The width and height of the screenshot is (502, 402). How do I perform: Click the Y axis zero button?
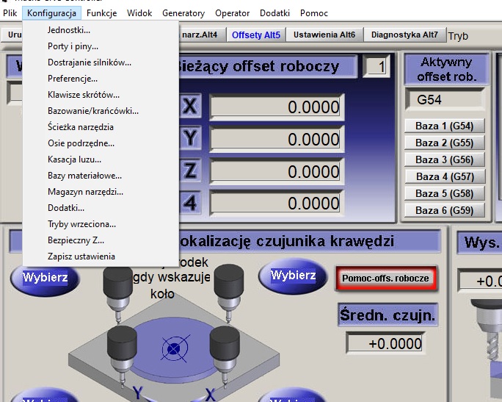coord(190,139)
